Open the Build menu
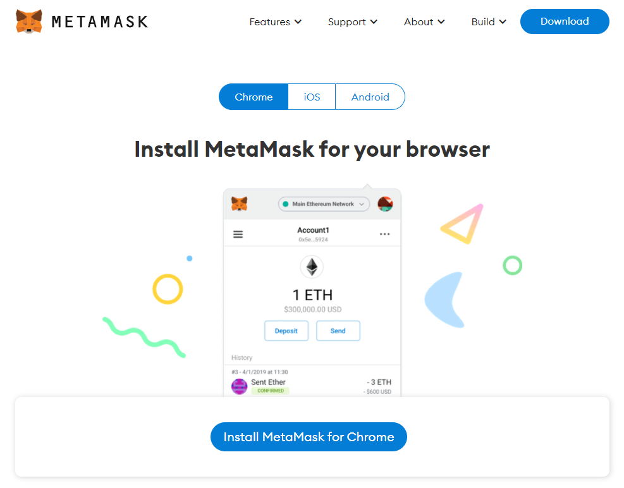 489,22
